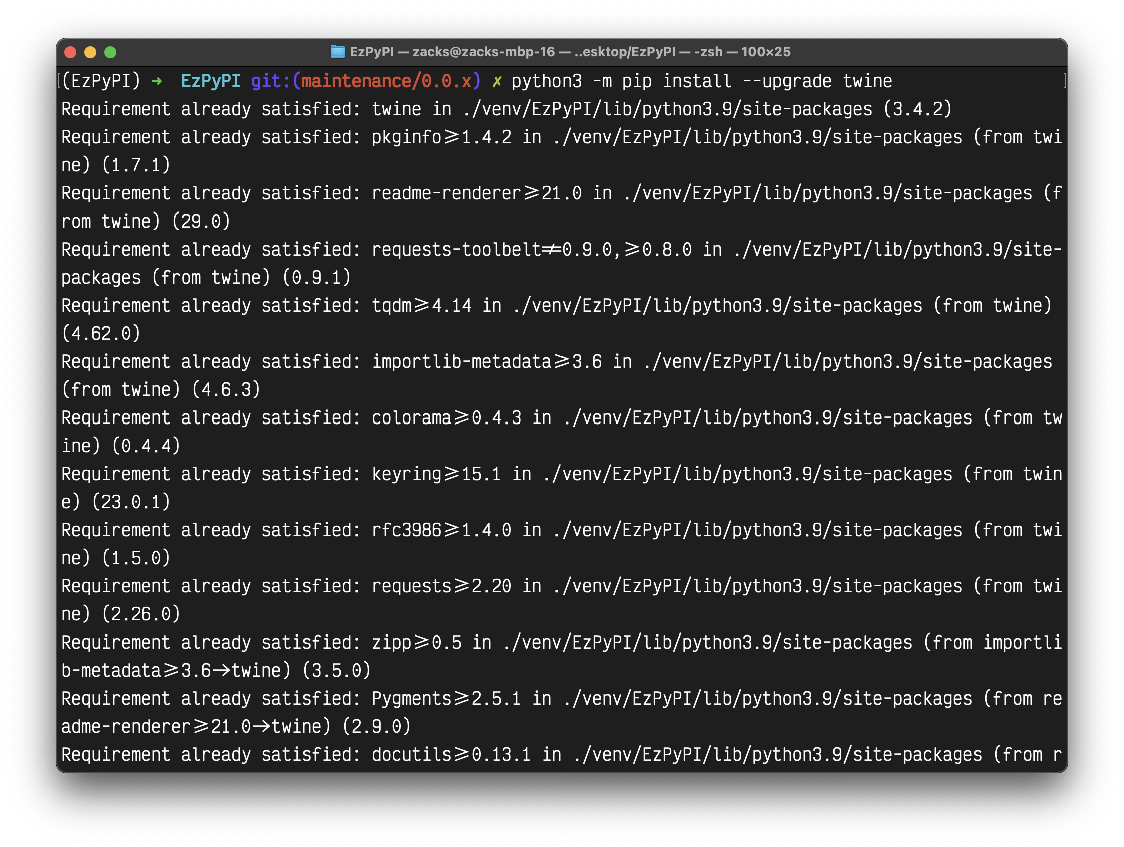Click the readme-renderer package name
Image resolution: width=1124 pixels, height=847 pixels.
point(446,193)
